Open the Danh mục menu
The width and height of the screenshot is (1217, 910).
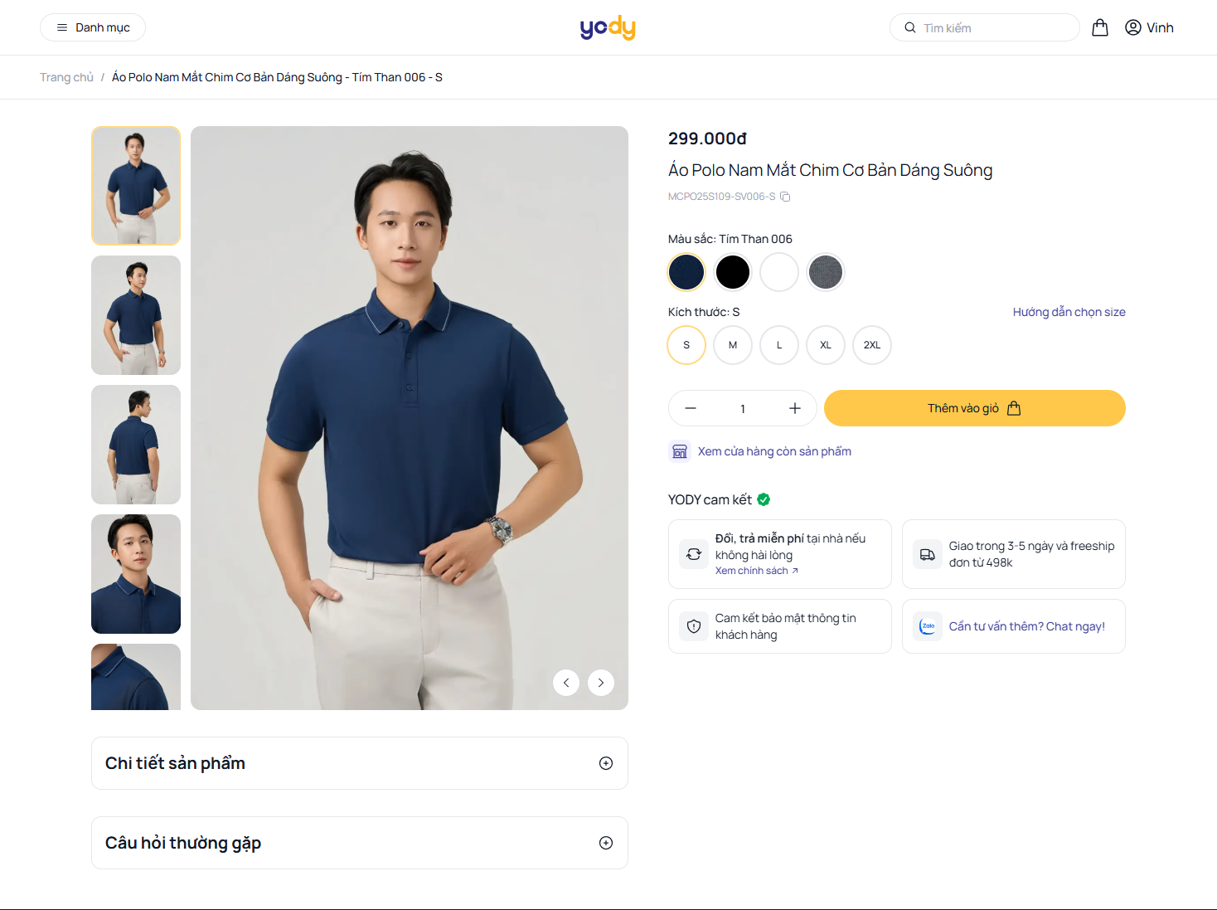coord(93,27)
